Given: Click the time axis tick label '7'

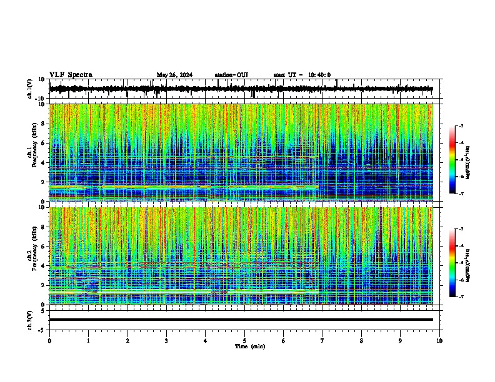Looking at the screenshot, I should point(322,341).
